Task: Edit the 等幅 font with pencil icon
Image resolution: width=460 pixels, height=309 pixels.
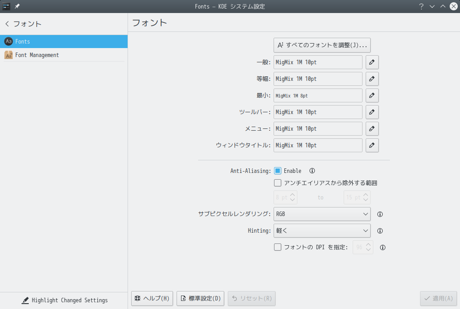Action: coord(372,79)
